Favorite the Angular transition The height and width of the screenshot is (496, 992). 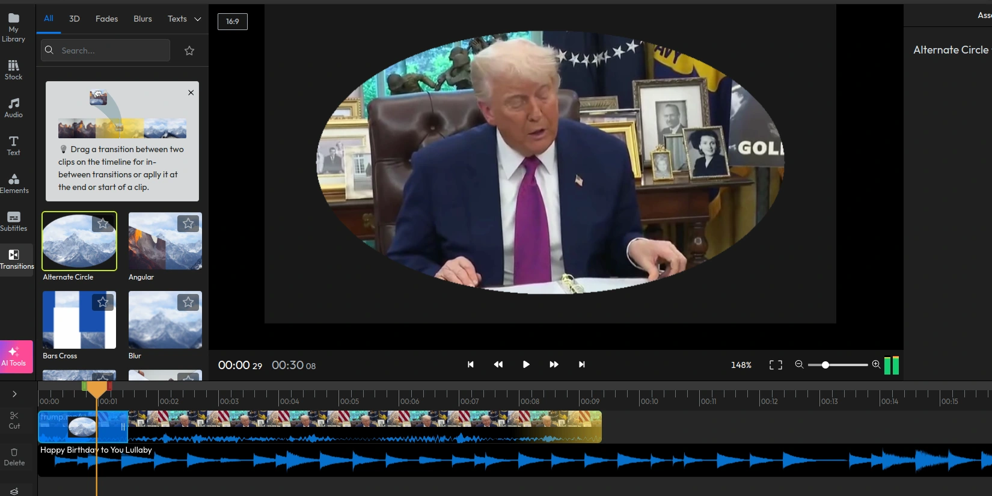click(188, 224)
